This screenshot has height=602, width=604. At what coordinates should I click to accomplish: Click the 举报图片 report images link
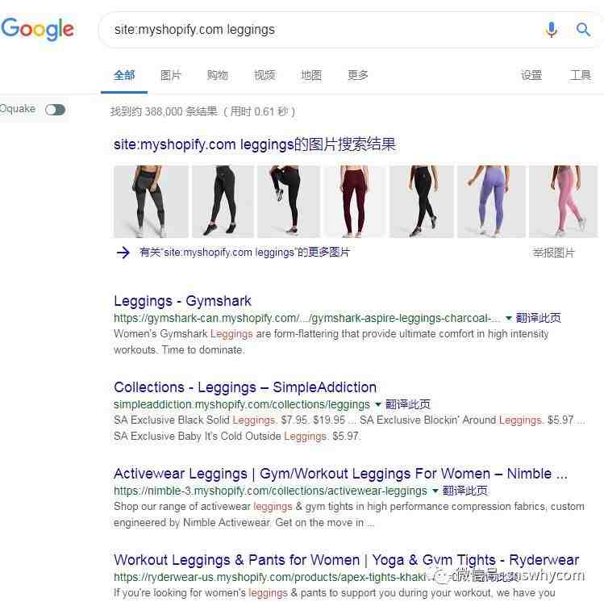tap(553, 253)
